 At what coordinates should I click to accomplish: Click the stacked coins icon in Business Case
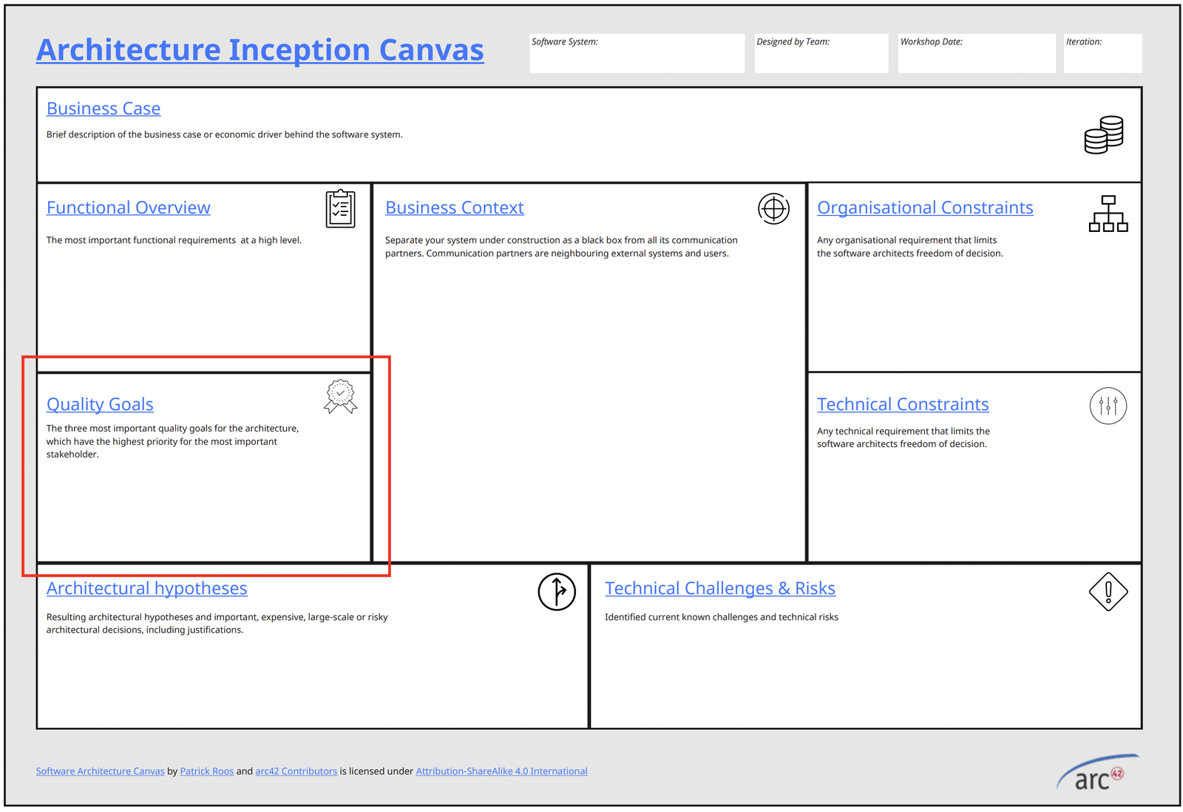(1103, 135)
